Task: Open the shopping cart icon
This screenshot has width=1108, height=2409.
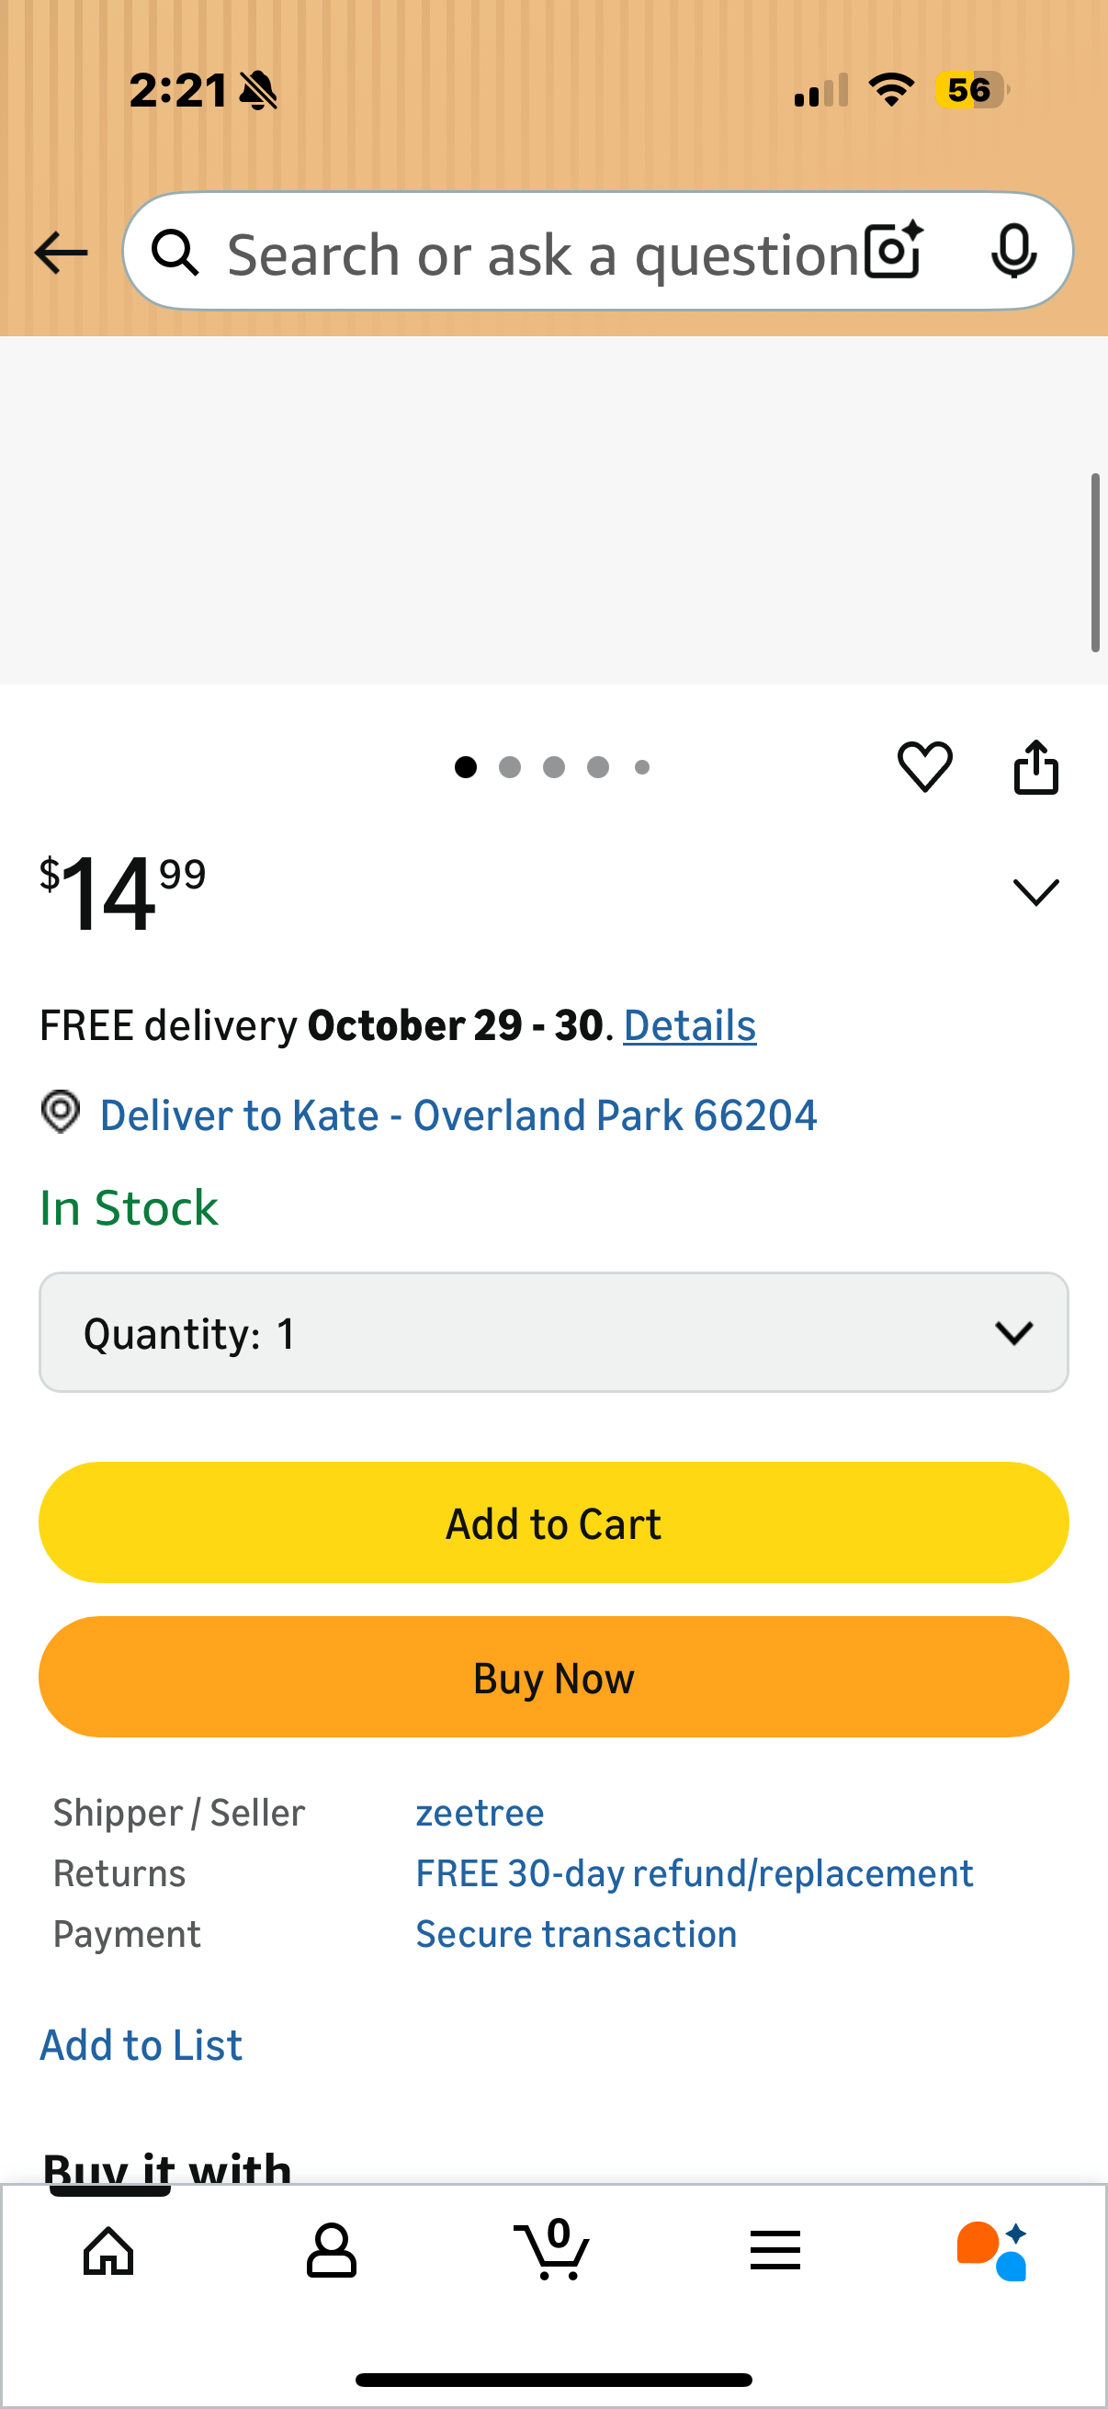Action: 552,2250
